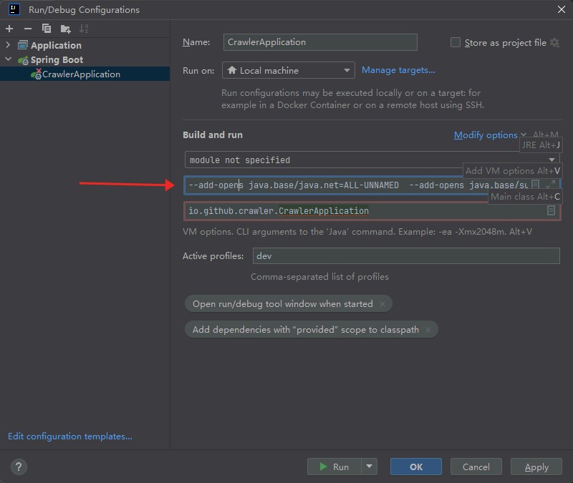Viewport: 573px width, 483px height.
Task: Collapse the Spring Boot tree node
Action: (x=9, y=60)
